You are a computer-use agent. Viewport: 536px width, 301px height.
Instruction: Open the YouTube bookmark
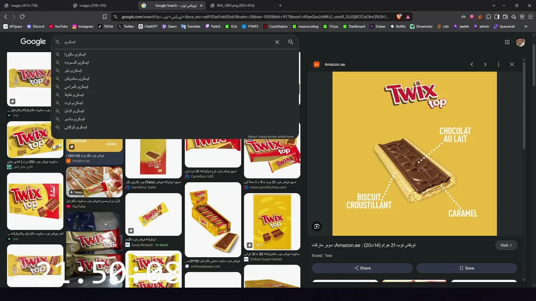[58, 26]
